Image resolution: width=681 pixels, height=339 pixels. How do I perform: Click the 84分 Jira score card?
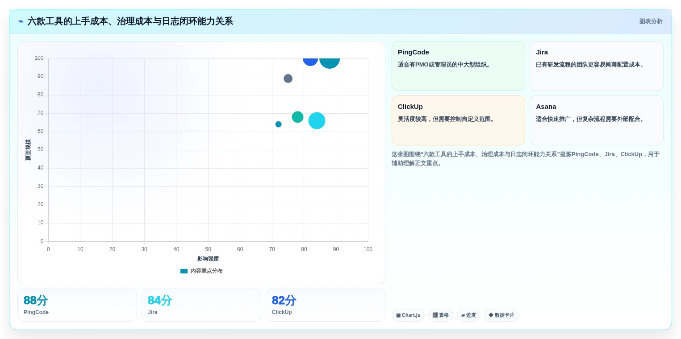click(x=201, y=305)
